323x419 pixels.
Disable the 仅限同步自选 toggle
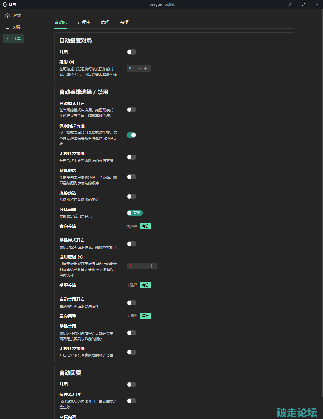click(131, 135)
